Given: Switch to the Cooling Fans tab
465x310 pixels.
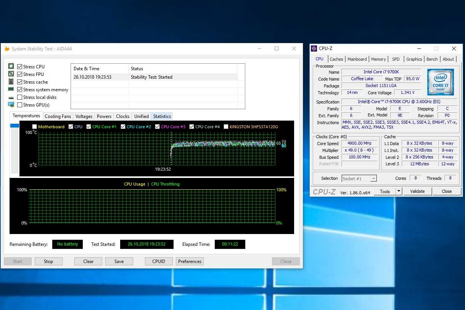Looking at the screenshot, I should [x=58, y=116].
